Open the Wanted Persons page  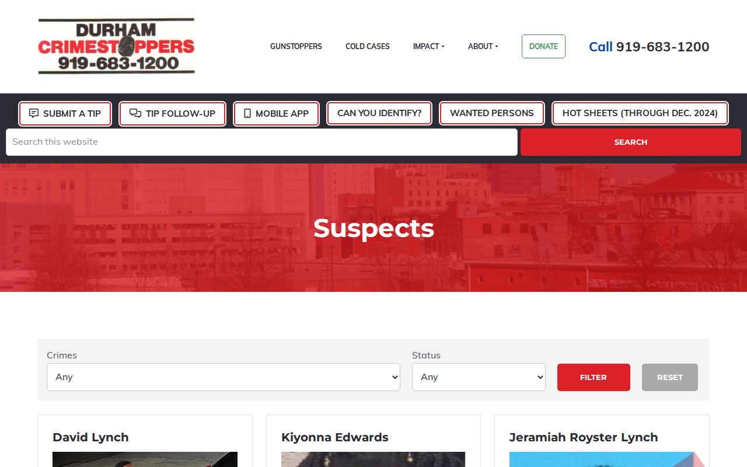click(492, 113)
